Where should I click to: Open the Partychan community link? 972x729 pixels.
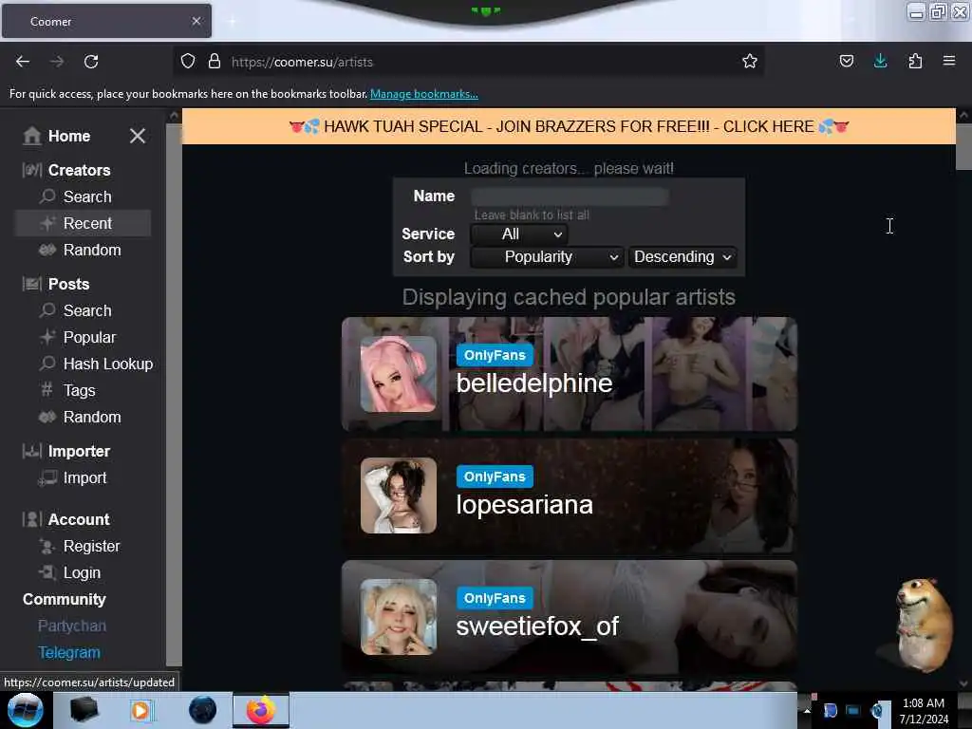(x=72, y=626)
